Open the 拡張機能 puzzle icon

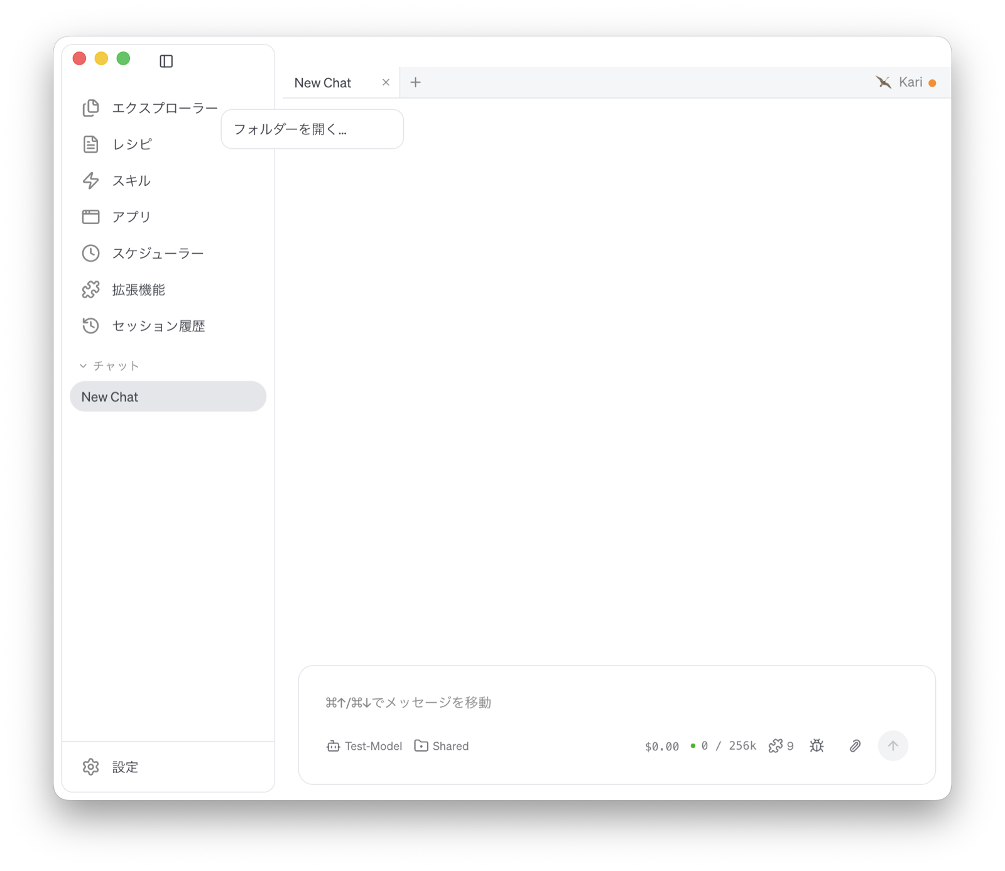tap(90, 289)
